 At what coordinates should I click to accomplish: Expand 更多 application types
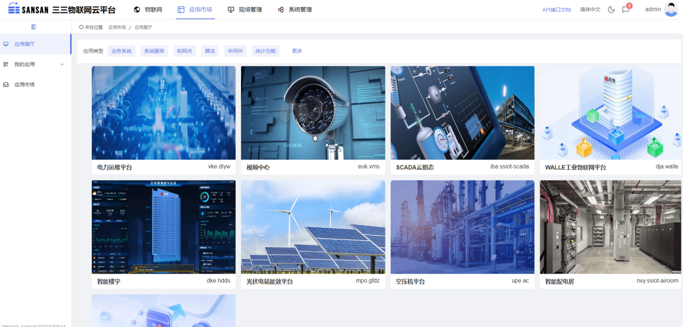(297, 51)
